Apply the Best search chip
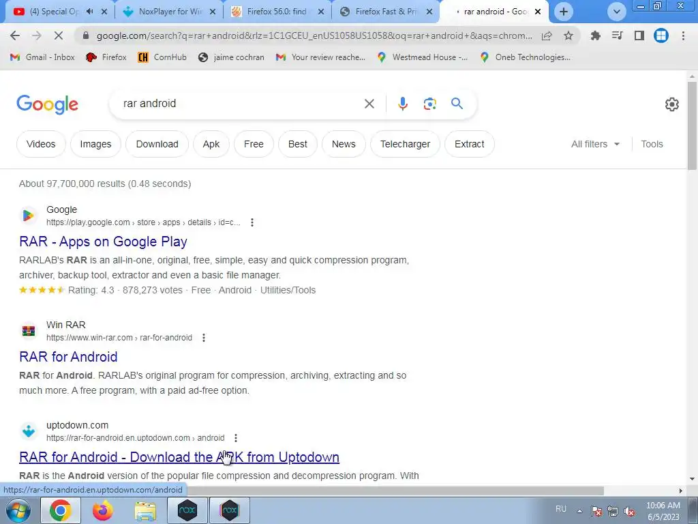This screenshot has width=698, height=524. coord(298,144)
